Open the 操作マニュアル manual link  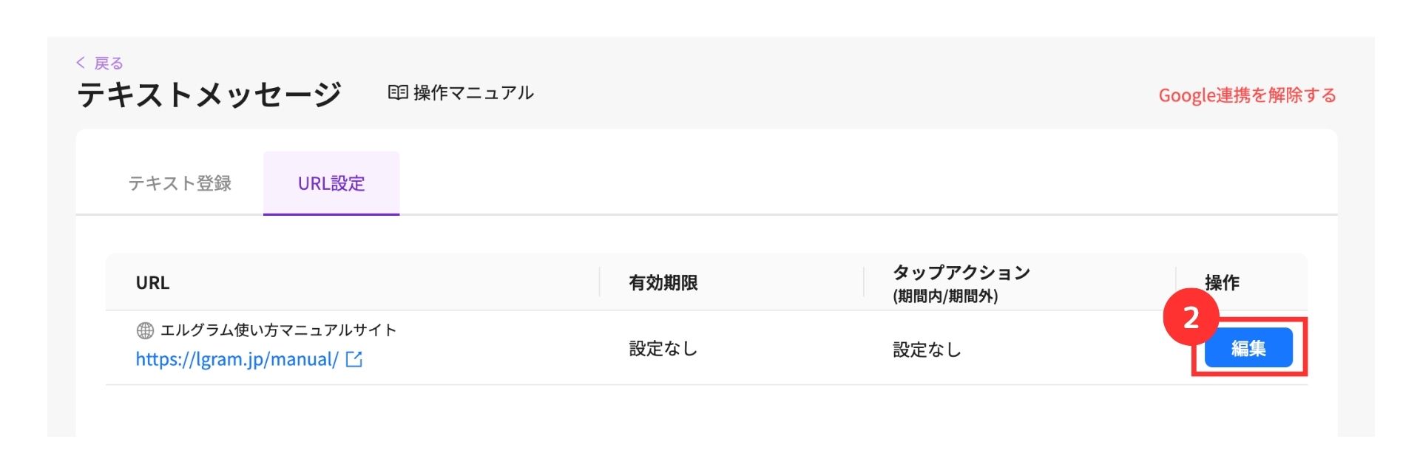[x=473, y=93]
